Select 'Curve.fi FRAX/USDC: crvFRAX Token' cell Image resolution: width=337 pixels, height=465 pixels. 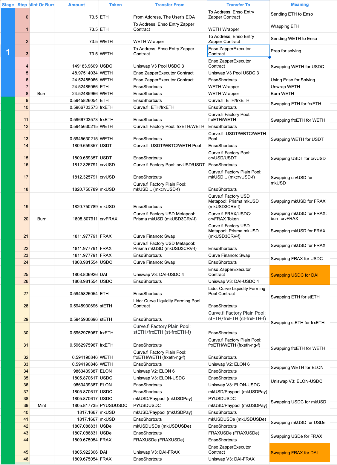click(238, 216)
